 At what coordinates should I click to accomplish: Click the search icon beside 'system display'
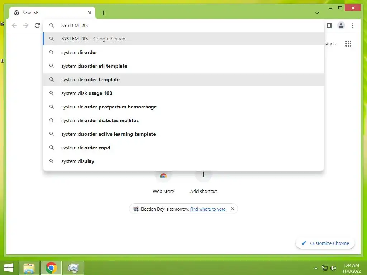pos(52,161)
